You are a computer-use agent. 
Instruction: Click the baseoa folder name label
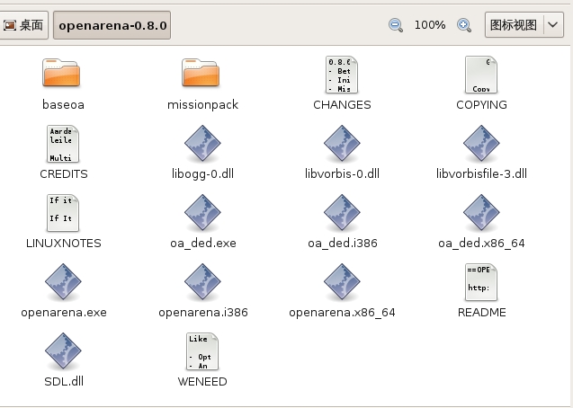point(63,105)
